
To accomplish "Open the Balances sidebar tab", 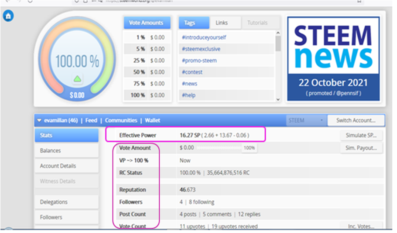I will (x=67, y=151).
